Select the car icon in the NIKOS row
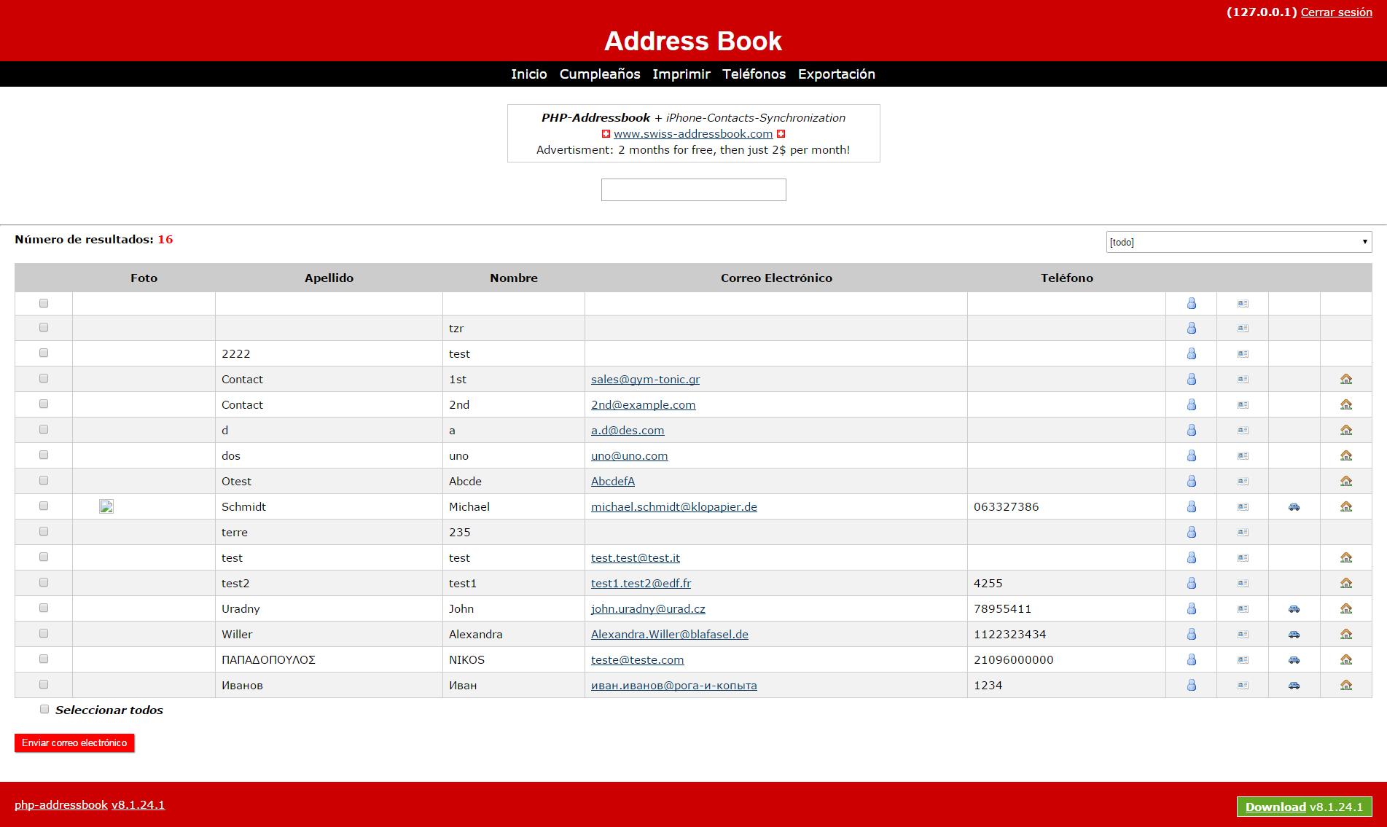The width and height of the screenshot is (1387, 827). click(x=1294, y=659)
